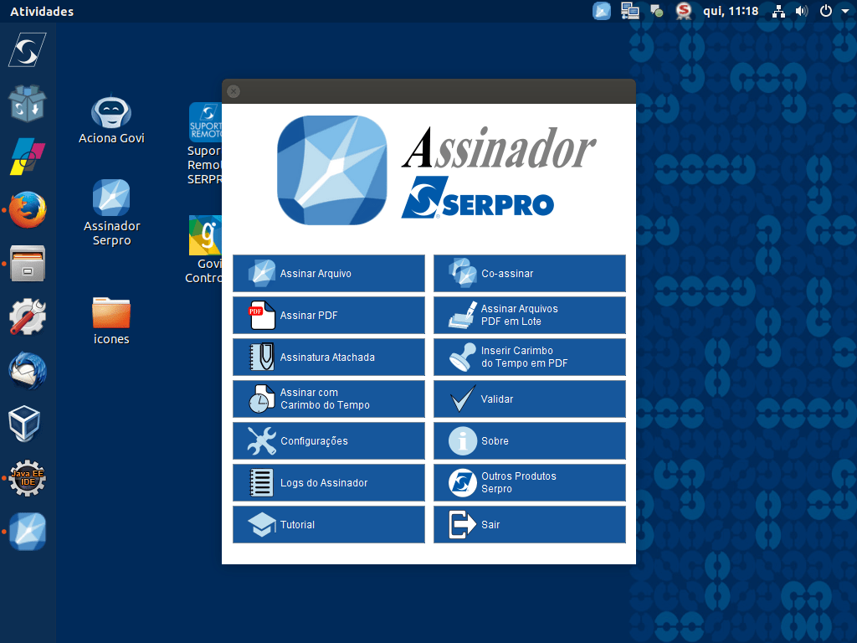The width and height of the screenshot is (857, 643).
Task: Click the Serpro logo icon atop the dock
Action: (x=28, y=50)
